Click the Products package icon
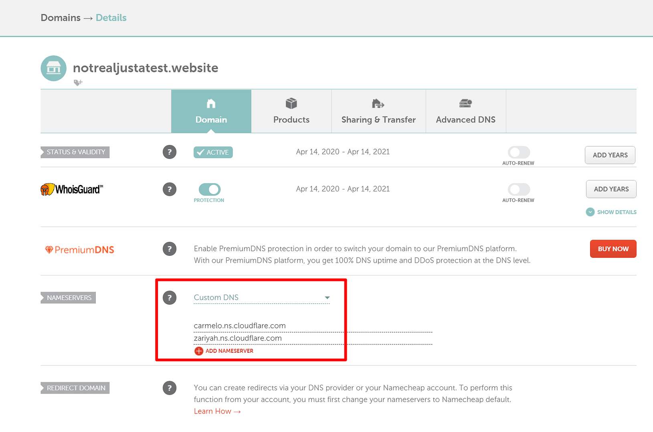The width and height of the screenshot is (653, 432). (291, 103)
